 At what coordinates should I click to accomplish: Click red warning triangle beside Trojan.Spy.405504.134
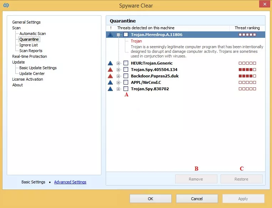(110, 70)
